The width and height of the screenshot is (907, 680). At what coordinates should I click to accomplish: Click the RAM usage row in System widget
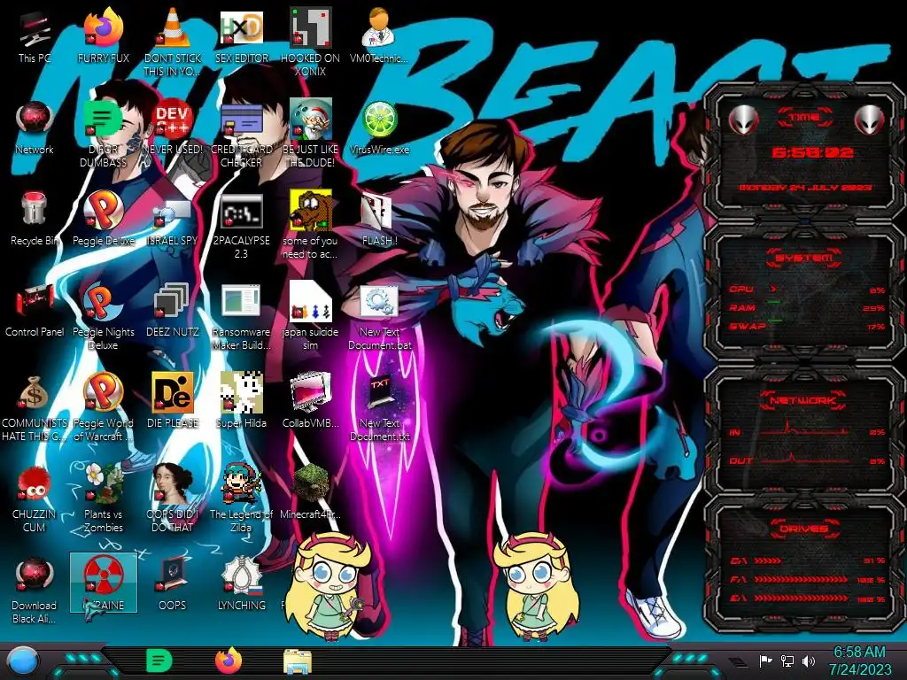click(x=807, y=307)
